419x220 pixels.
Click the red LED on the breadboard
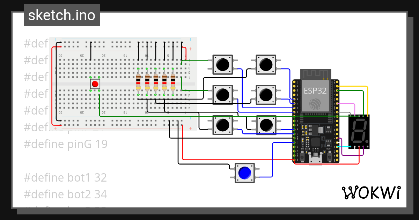[x=95, y=83]
